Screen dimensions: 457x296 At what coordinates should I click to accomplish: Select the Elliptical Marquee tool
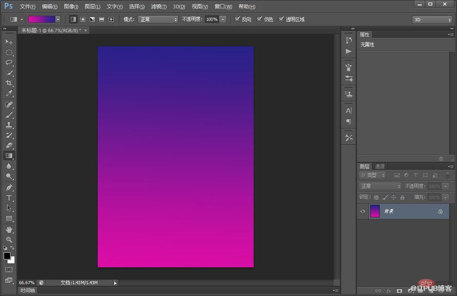(9, 52)
